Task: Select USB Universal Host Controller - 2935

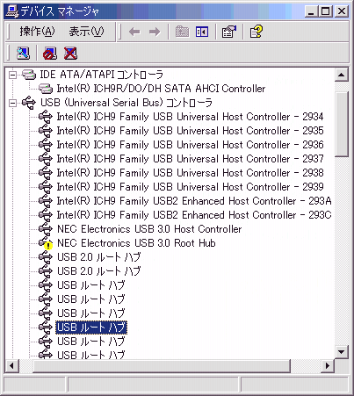Action: (x=190, y=131)
